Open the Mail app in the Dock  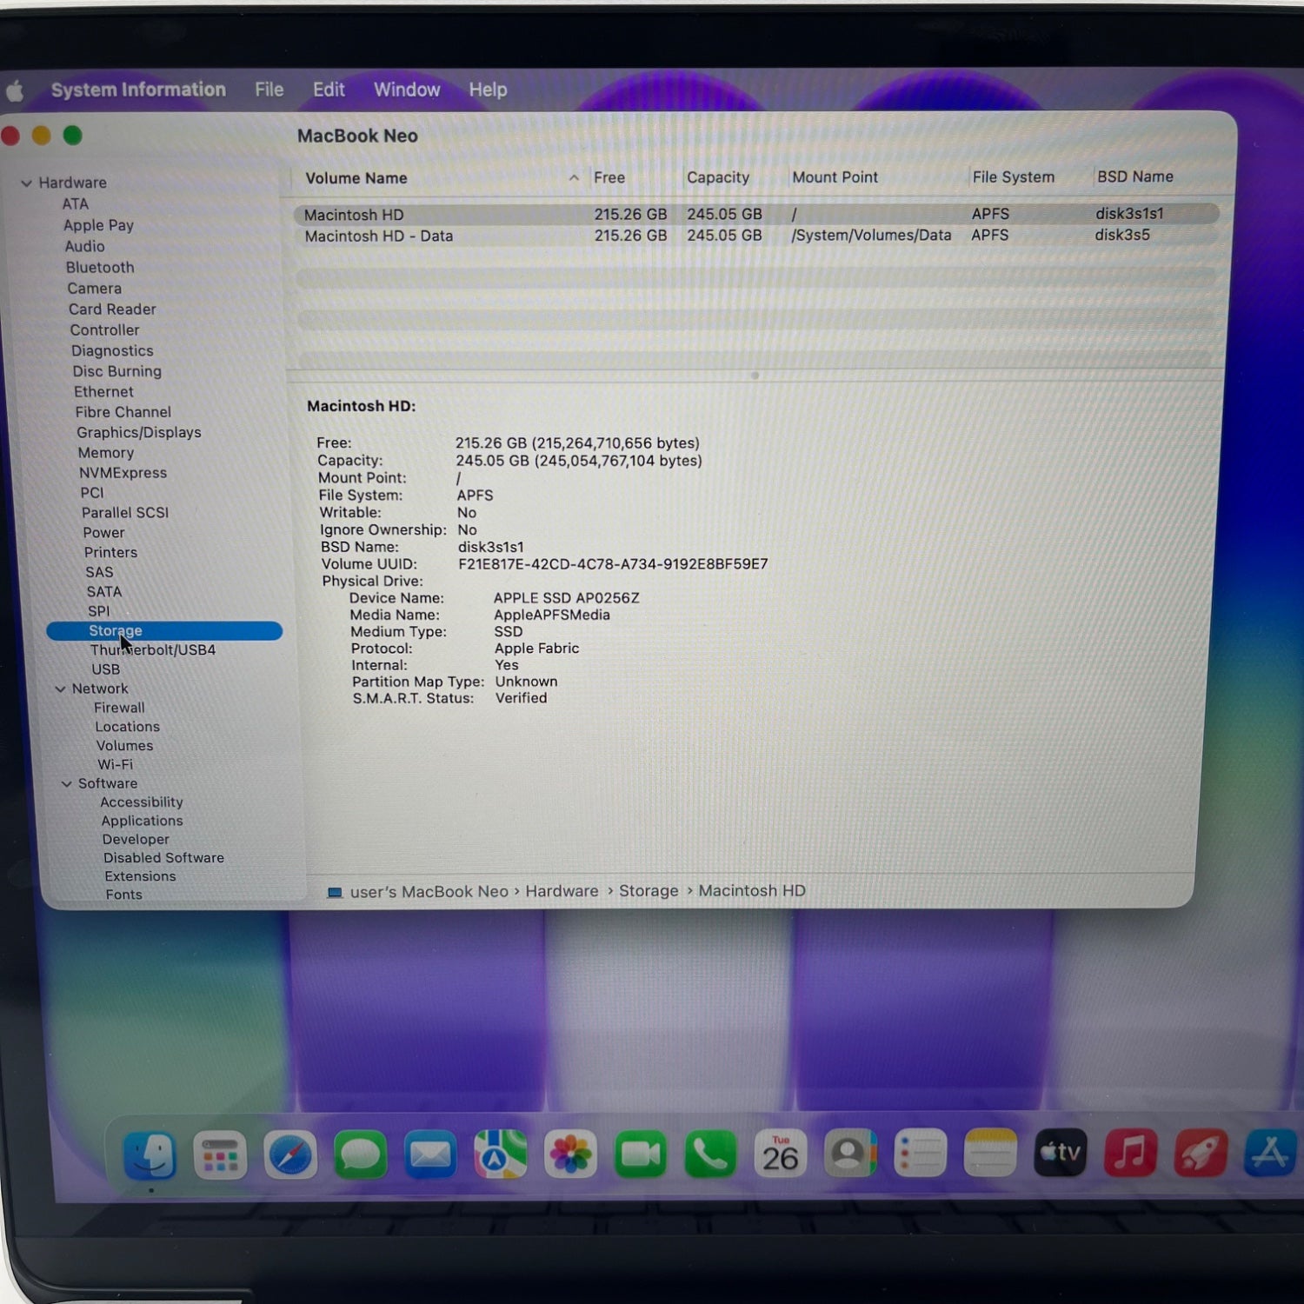tap(430, 1155)
